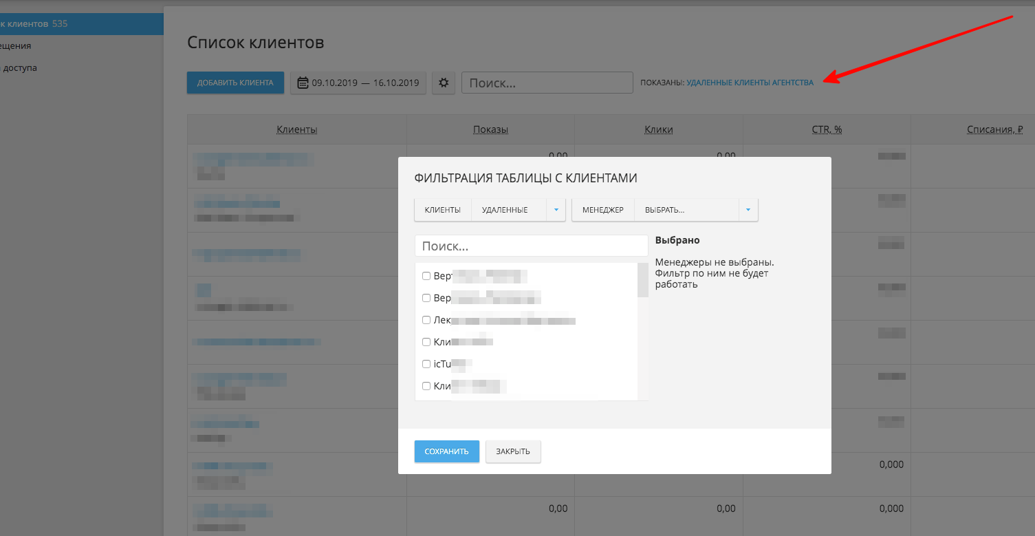1035x536 pixels.
Task: Click the 'Менеджер' label in filter dialog
Action: pyautogui.click(x=603, y=210)
